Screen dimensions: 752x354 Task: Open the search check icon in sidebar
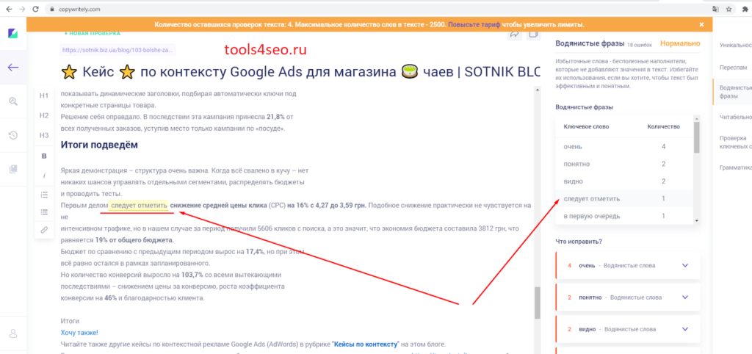(x=13, y=101)
